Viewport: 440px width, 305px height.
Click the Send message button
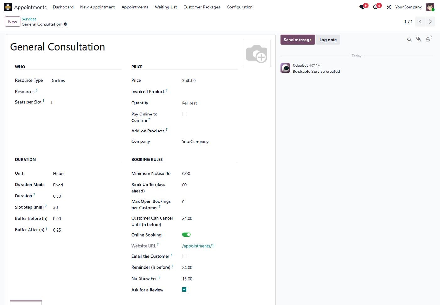click(x=298, y=40)
